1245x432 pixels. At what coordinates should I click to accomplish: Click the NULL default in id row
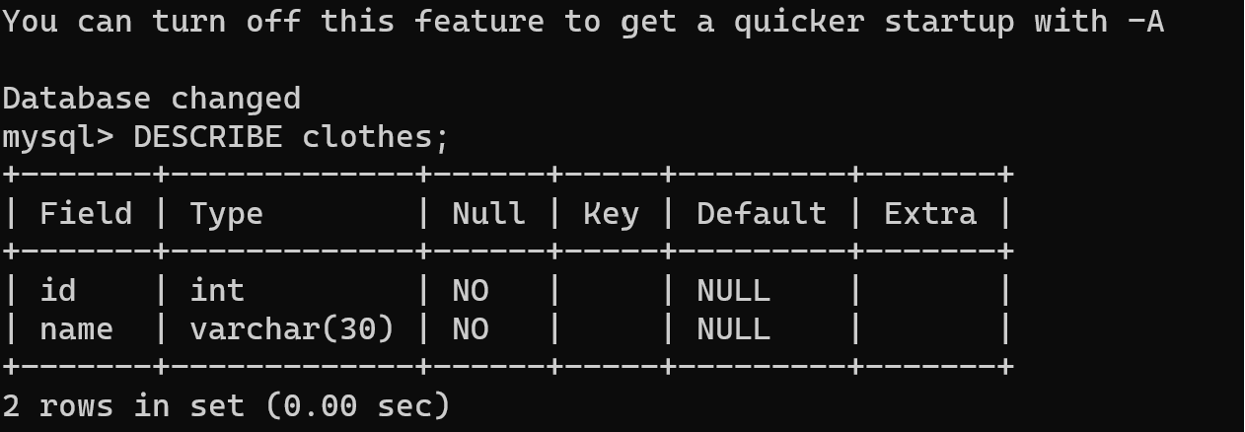point(733,291)
